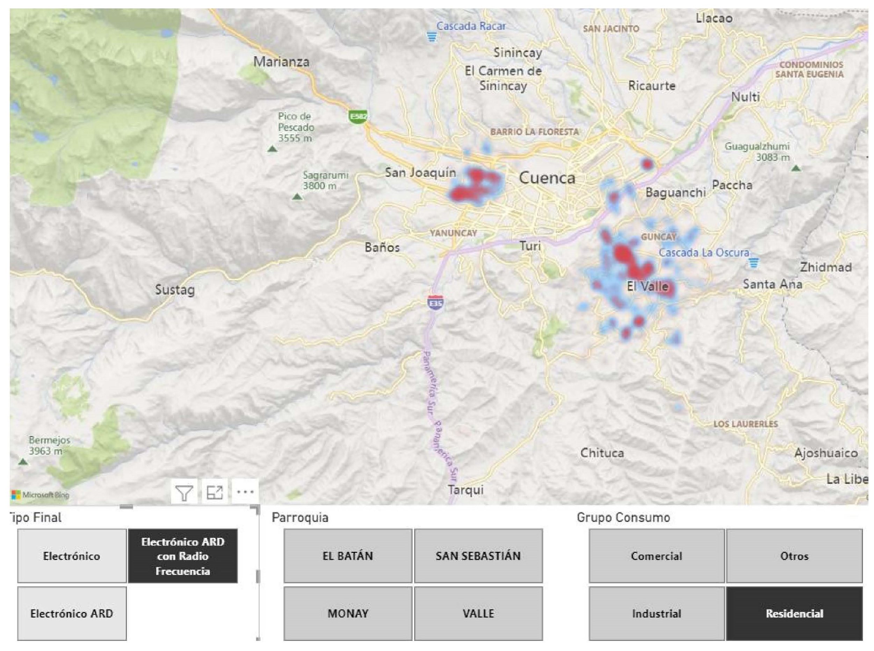Open focus mode for the map visual
Screen dimensions: 874x651
pos(215,492)
